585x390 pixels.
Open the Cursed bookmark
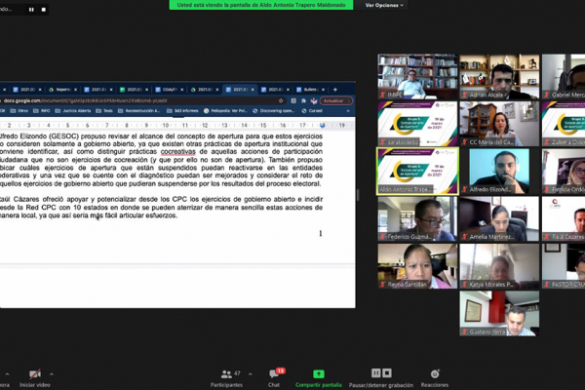point(312,111)
